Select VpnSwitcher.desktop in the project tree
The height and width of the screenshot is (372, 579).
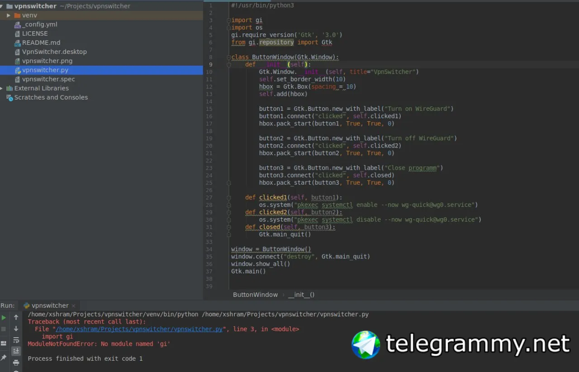(54, 52)
